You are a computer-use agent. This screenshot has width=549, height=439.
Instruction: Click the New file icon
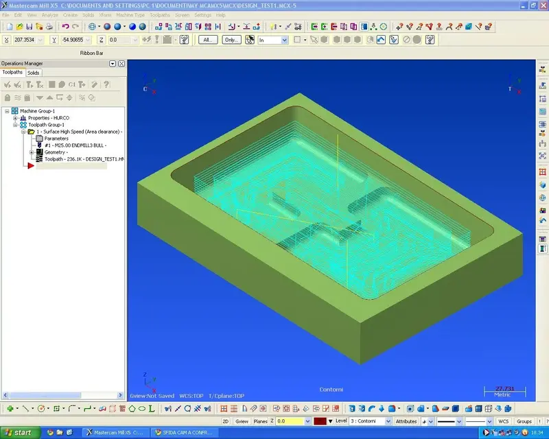[x=10, y=27]
